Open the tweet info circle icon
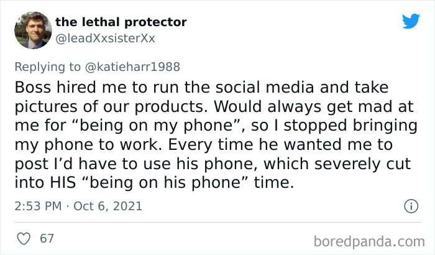Screen dimensions: 435x255 (410, 205)
